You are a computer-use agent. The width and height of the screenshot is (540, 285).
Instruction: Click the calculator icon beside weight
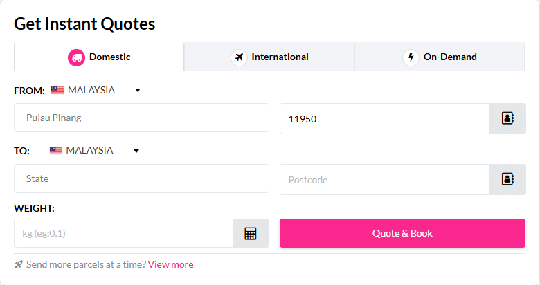[251, 234]
